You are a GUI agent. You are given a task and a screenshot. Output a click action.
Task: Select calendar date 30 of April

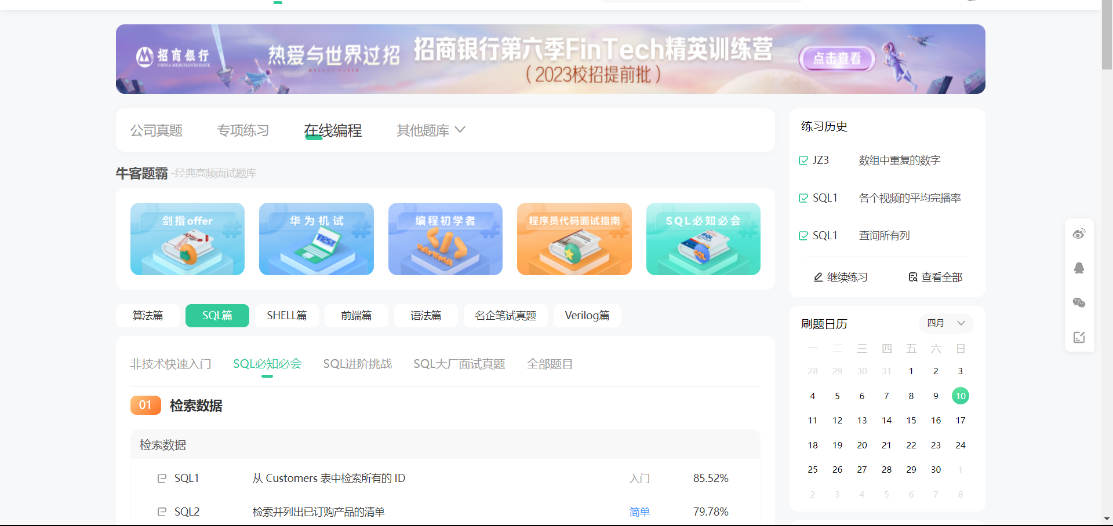(936, 470)
